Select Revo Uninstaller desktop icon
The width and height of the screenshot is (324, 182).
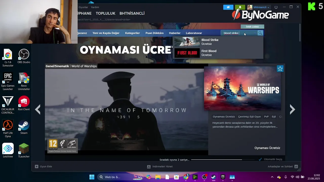[24, 81]
